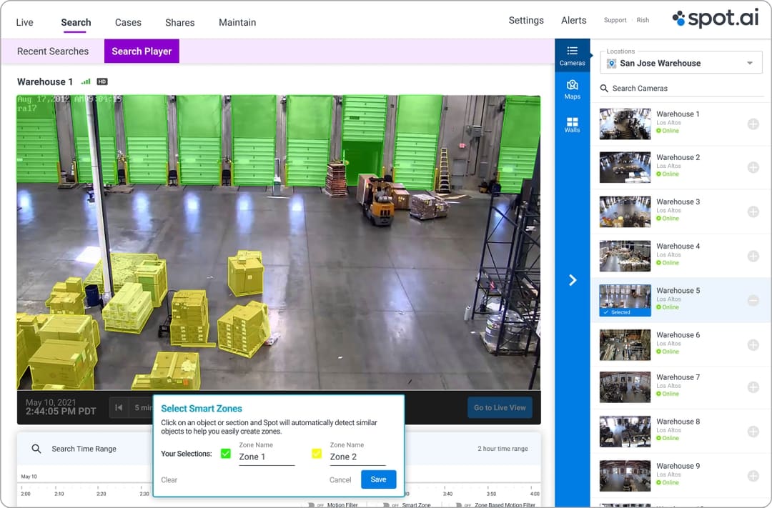772x508 pixels.
Task: Open the Cases menu
Action: pos(128,22)
